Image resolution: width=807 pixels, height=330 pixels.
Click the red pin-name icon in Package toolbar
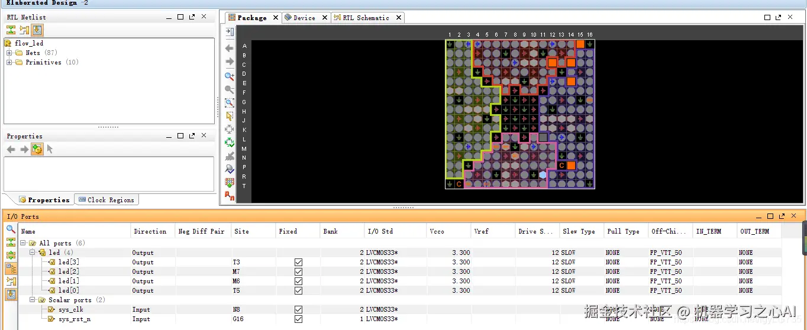point(230,196)
